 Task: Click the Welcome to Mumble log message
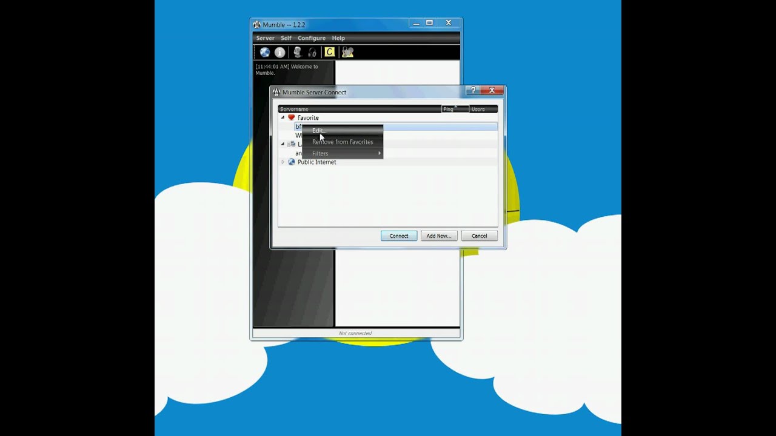coord(286,70)
